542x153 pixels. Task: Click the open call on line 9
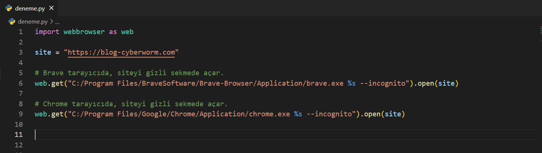click(x=372, y=114)
